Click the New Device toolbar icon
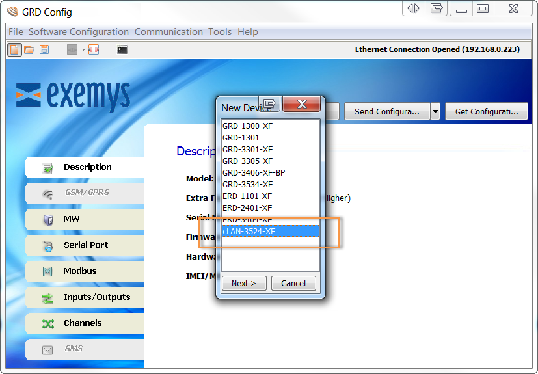The height and width of the screenshot is (374, 538). click(14, 49)
